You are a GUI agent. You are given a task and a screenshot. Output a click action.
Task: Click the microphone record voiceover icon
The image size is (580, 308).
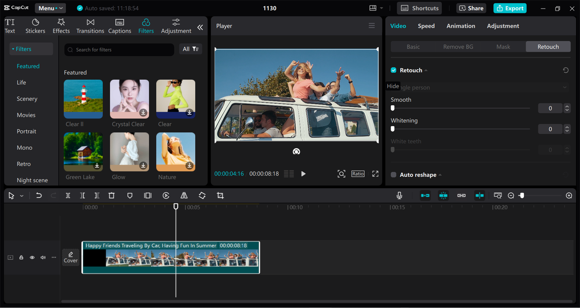(x=399, y=195)
